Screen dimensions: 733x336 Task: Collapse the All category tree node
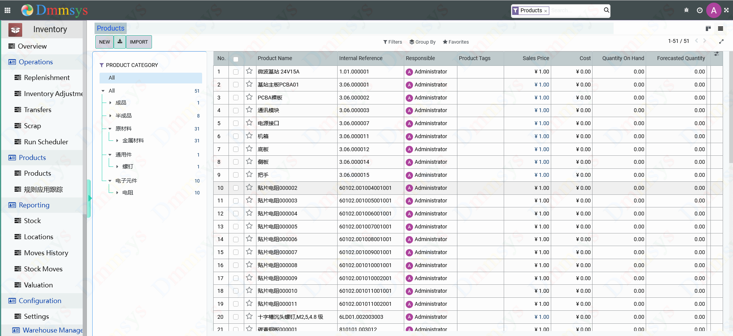[103, 91]
